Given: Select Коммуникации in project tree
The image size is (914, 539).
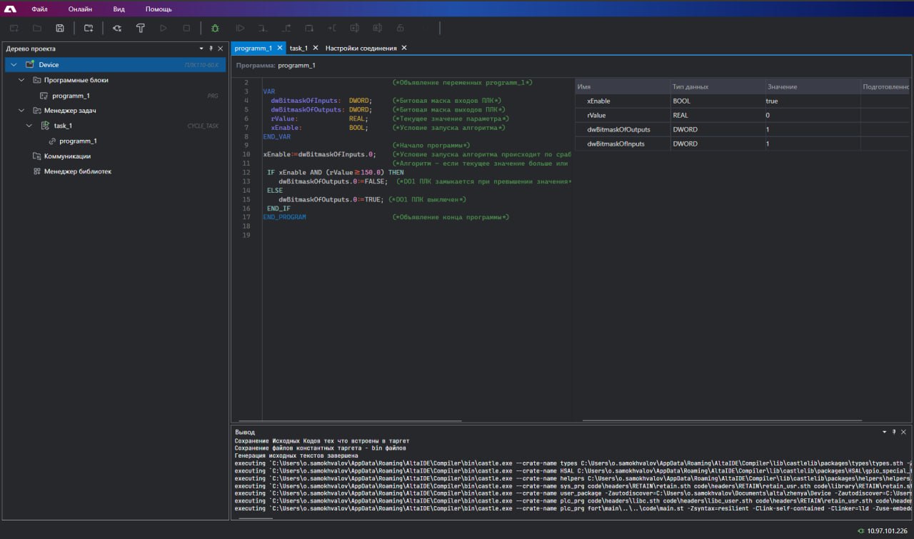Looking at the screenshot, I should pyautogui.click(x=67, y=156).
